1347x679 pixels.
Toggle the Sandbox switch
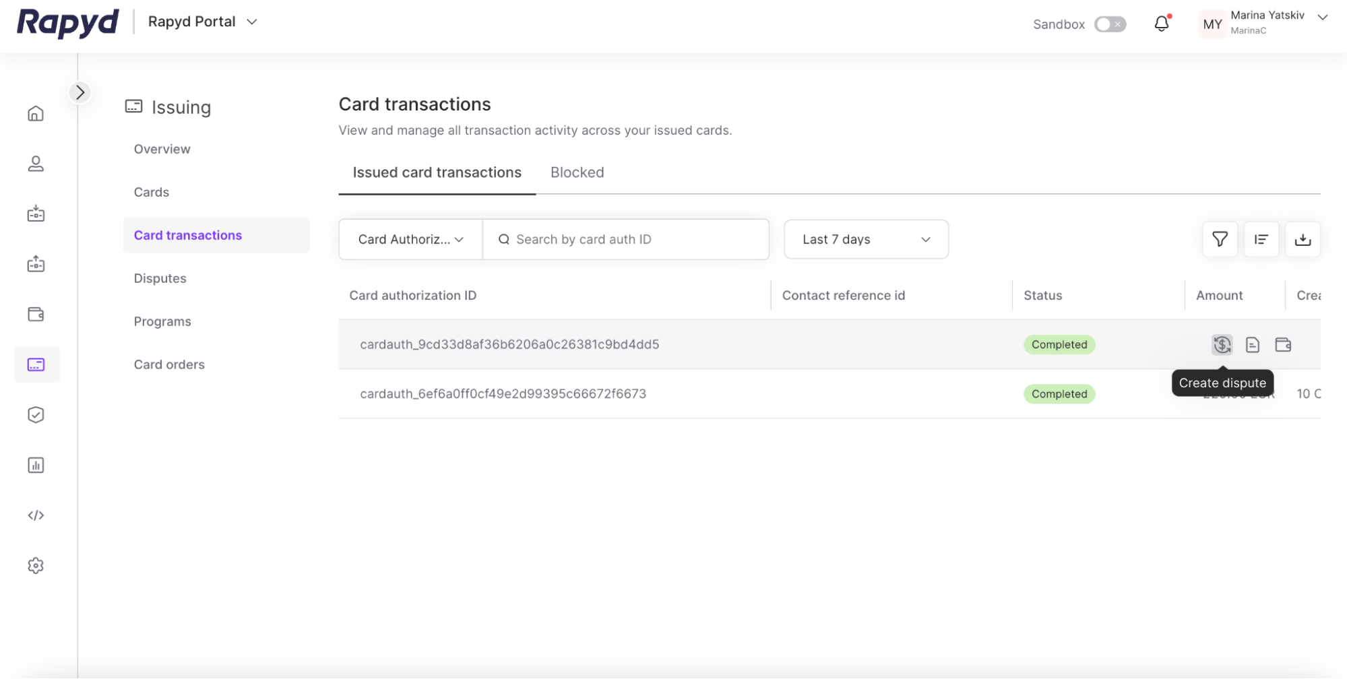coord(1110,24)
